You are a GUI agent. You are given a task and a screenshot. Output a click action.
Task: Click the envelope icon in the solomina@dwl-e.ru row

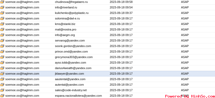[2, 18]
